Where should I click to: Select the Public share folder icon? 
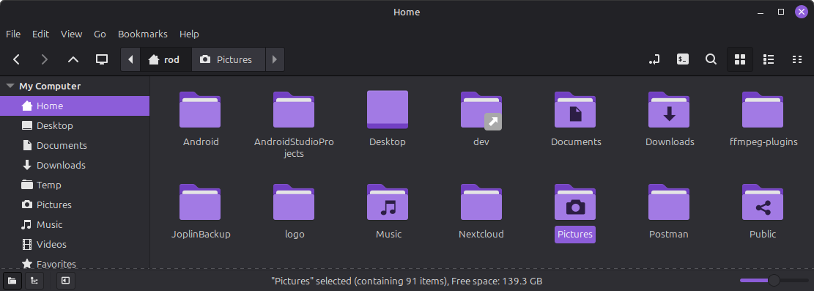click(x=763, y=202)
